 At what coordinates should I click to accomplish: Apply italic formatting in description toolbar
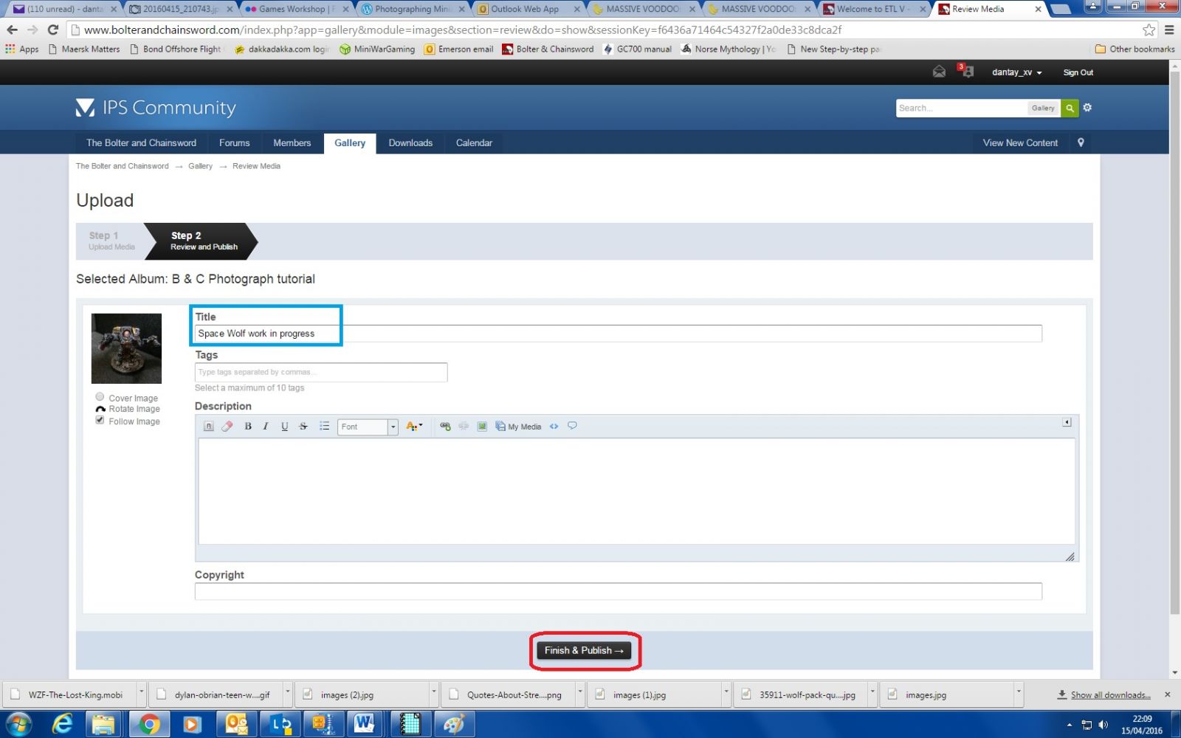[266, 427]
